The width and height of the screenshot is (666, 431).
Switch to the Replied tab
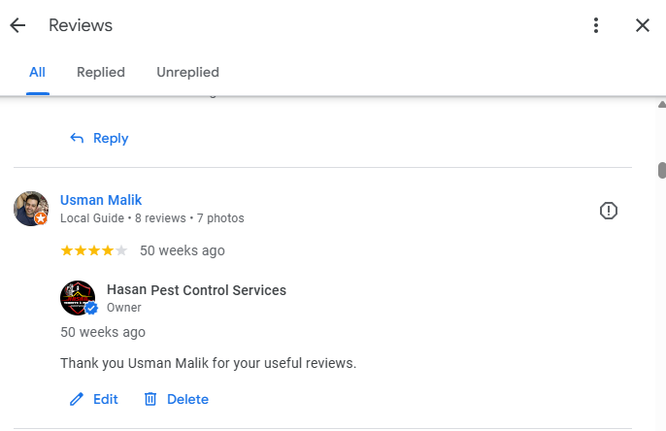pyautogui.click(x=101, y=72)
